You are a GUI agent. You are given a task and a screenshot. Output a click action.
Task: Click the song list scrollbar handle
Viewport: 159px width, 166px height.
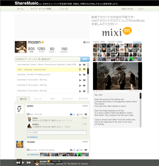[88, 71]
